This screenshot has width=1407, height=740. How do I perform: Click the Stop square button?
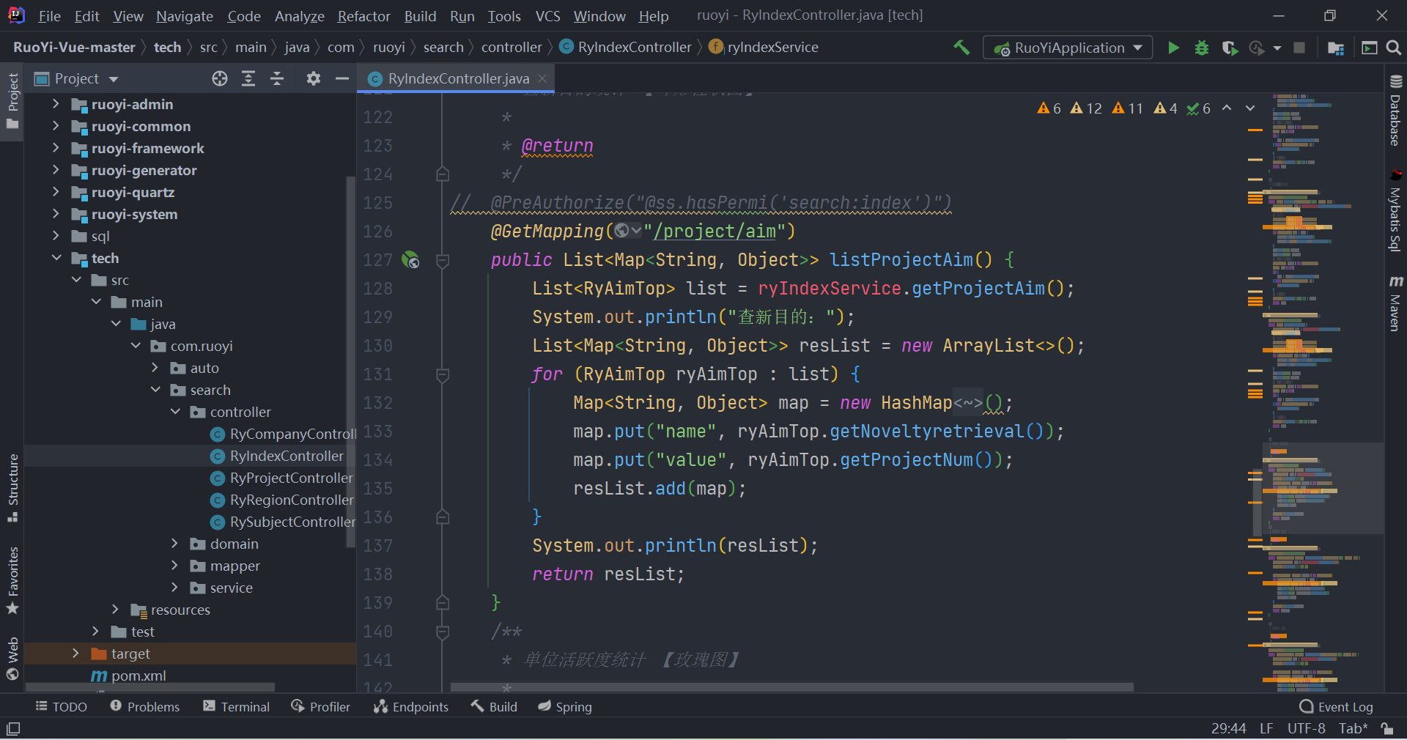[1299, 48]
